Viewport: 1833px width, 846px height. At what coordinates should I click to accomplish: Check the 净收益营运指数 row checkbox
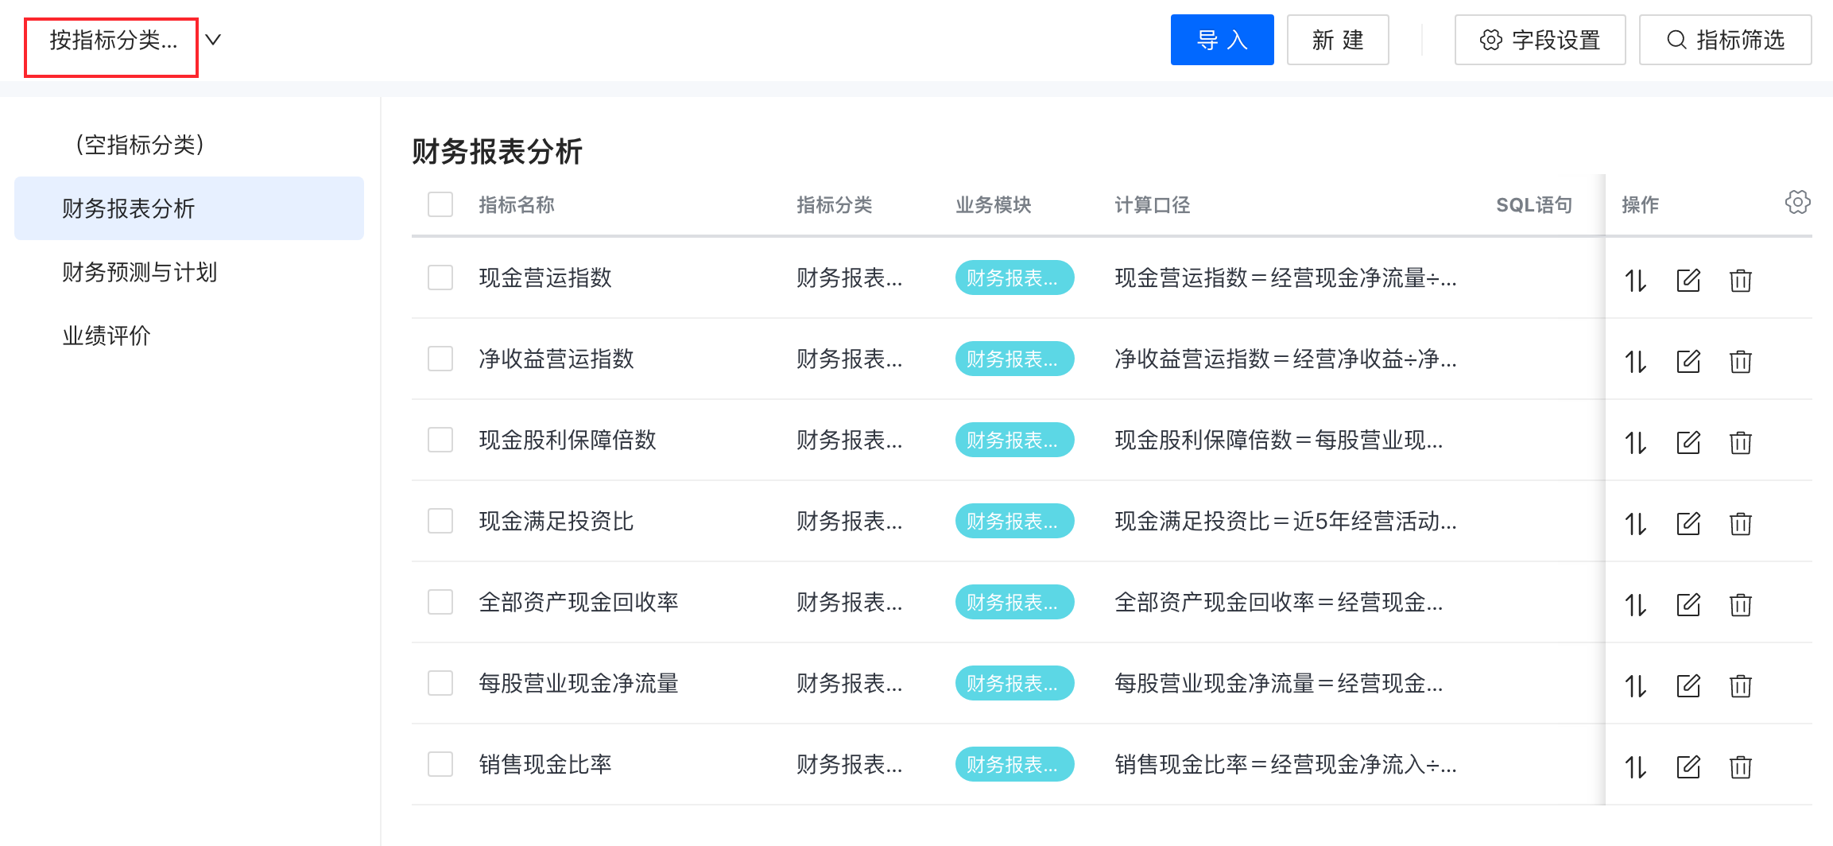click(440, 359)
